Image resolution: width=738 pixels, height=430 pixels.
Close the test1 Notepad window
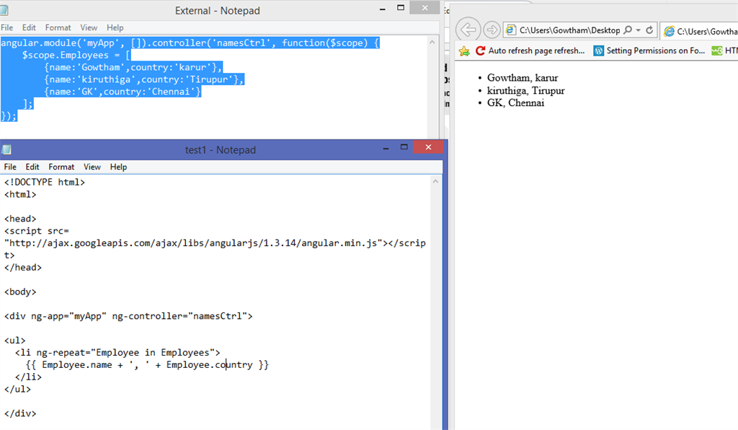(428, 147)
